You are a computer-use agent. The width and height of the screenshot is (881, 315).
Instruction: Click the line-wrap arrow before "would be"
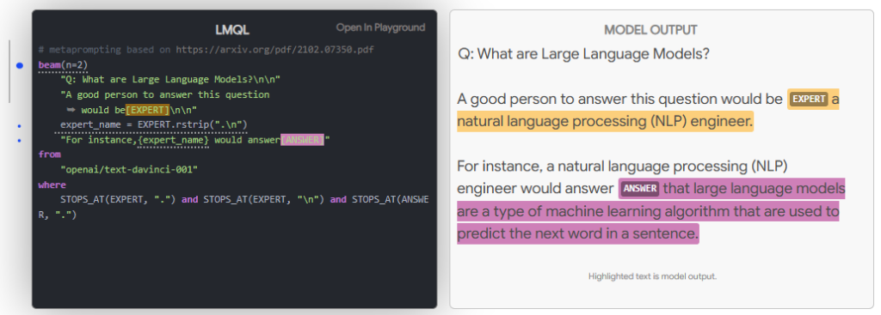pyautogui.click(x=71, y=109)
